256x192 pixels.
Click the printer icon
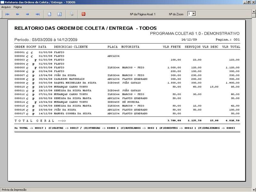pyautogui.click(x=71, y=14)
